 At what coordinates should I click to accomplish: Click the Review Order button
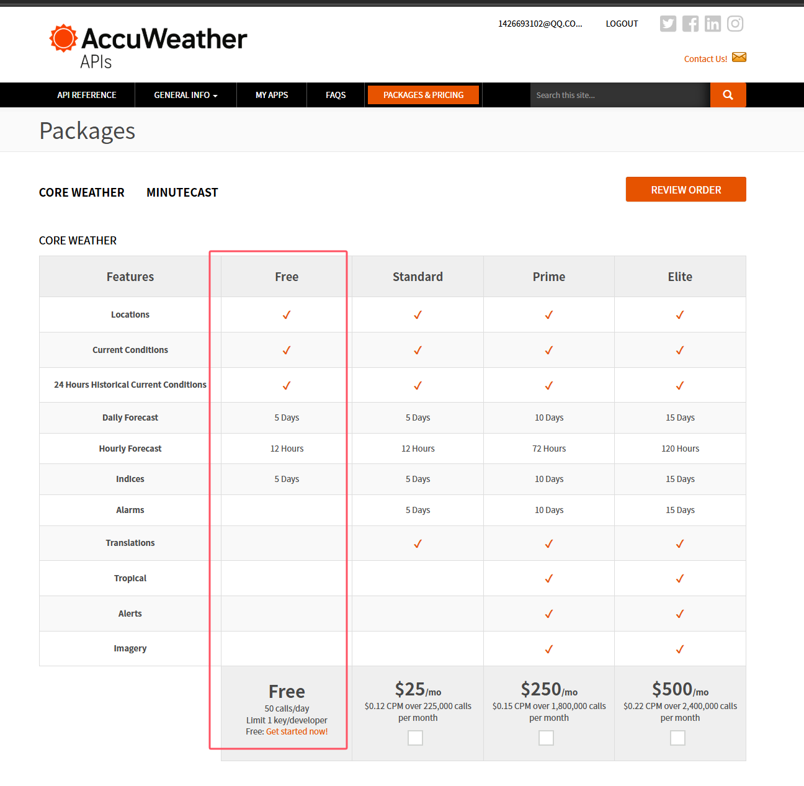686,189
